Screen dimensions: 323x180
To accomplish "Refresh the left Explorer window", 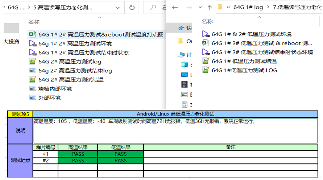I will point(132,8).
